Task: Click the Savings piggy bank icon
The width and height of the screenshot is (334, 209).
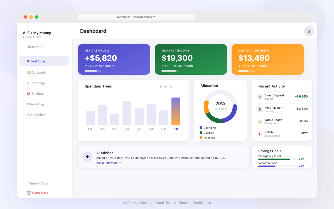Action: pyautogui.click(x=28, y=94)
